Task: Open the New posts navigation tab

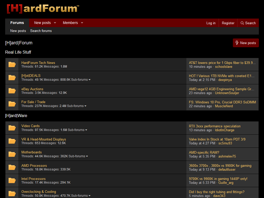Action: click(43, 23)
